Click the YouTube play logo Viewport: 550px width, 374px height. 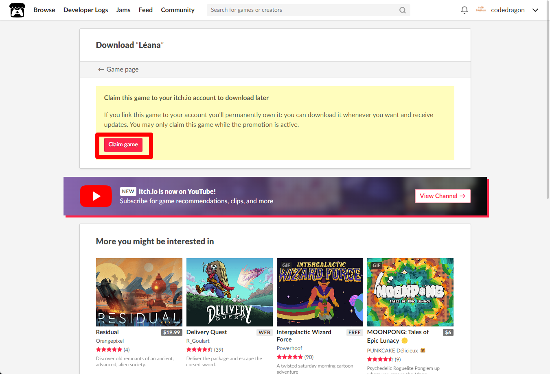click(x=96, y=196)
